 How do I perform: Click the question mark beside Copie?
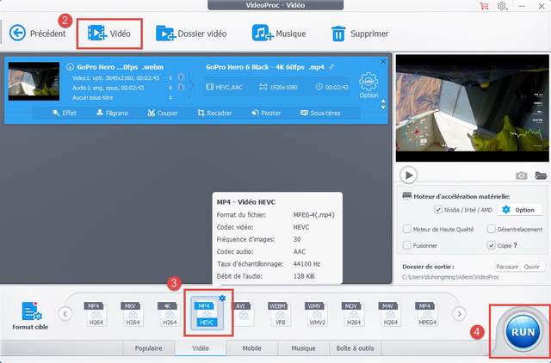coord(516,245)
